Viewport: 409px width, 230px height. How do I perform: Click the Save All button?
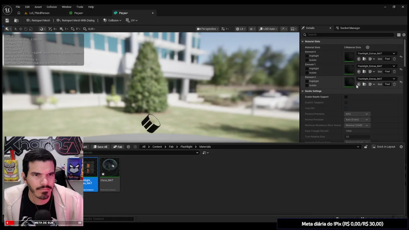(x=100, y=147)
